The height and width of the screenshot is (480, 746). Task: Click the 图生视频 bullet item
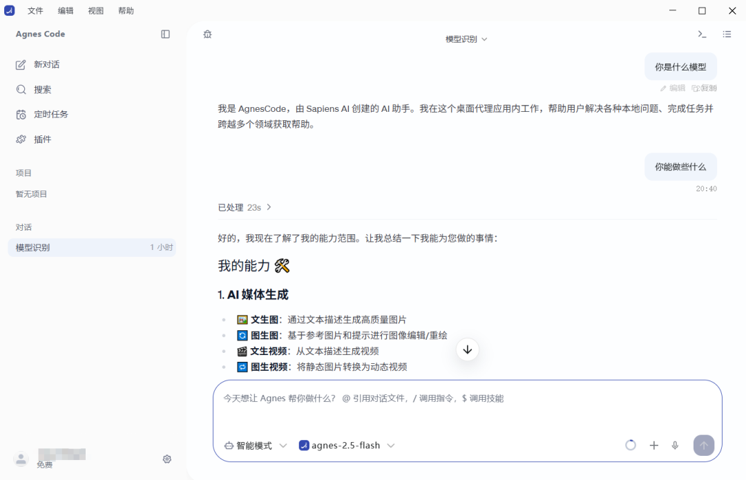point(322,367)
